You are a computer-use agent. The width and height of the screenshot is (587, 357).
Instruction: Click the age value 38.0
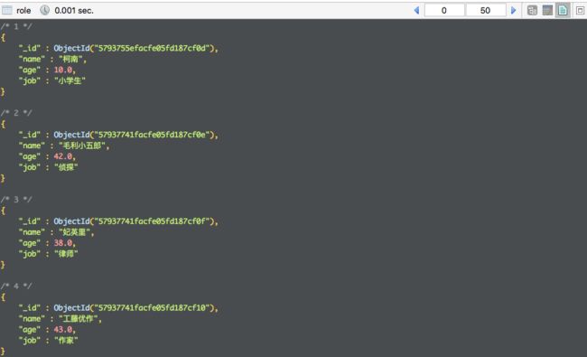point(63,243)
